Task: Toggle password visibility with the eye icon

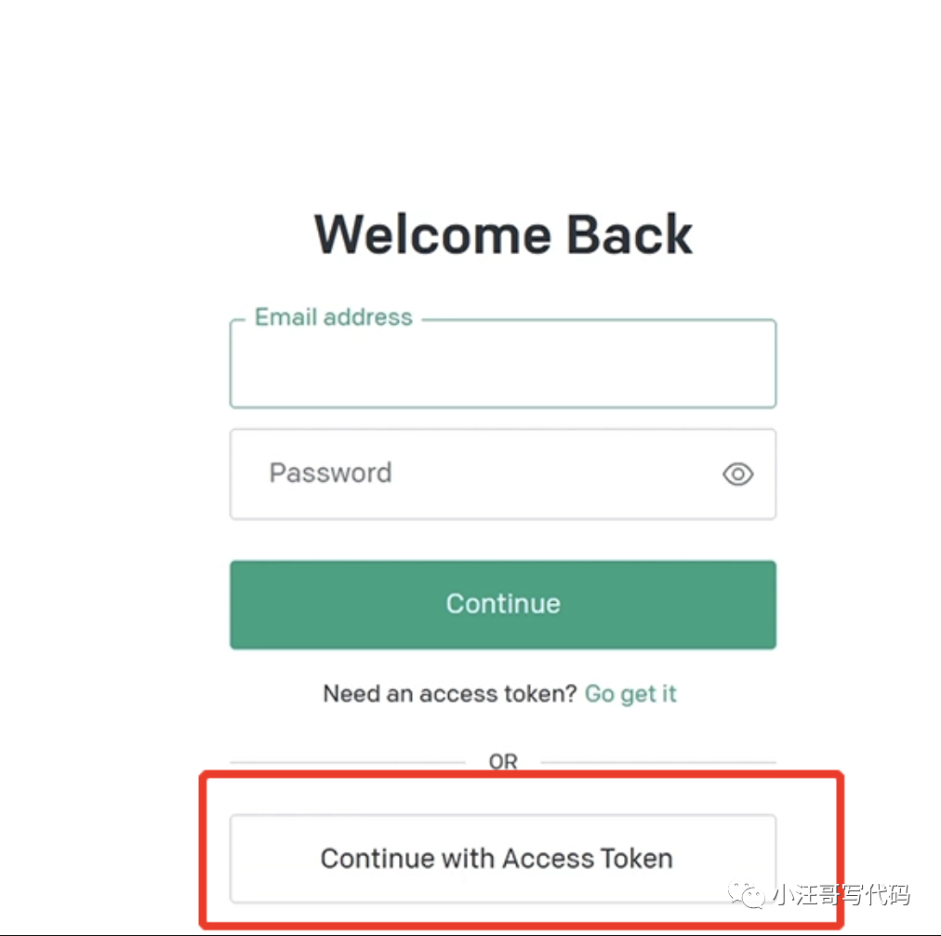Action: click(x=738, y=475)
